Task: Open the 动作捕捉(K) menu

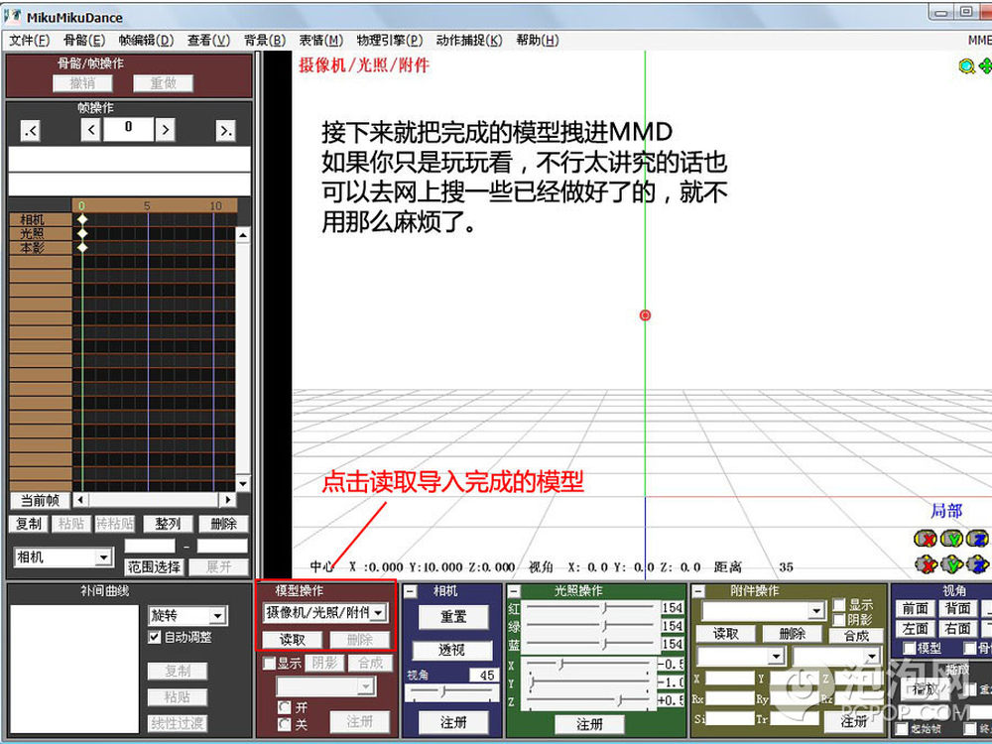Action: [x=469, y=41]
